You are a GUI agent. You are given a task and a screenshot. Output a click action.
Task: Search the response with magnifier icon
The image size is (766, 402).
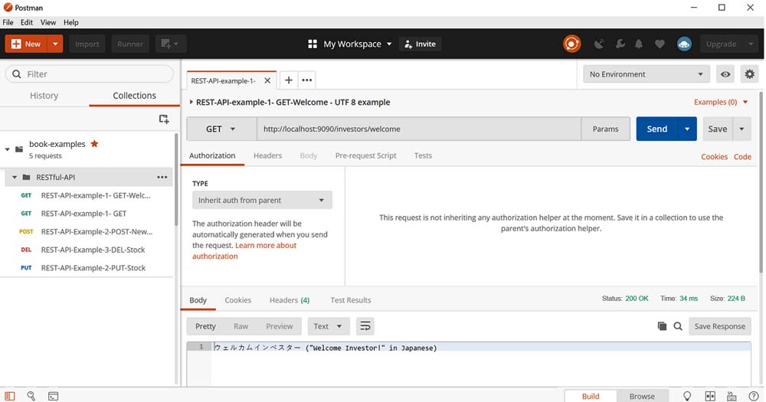coord(678,326)
